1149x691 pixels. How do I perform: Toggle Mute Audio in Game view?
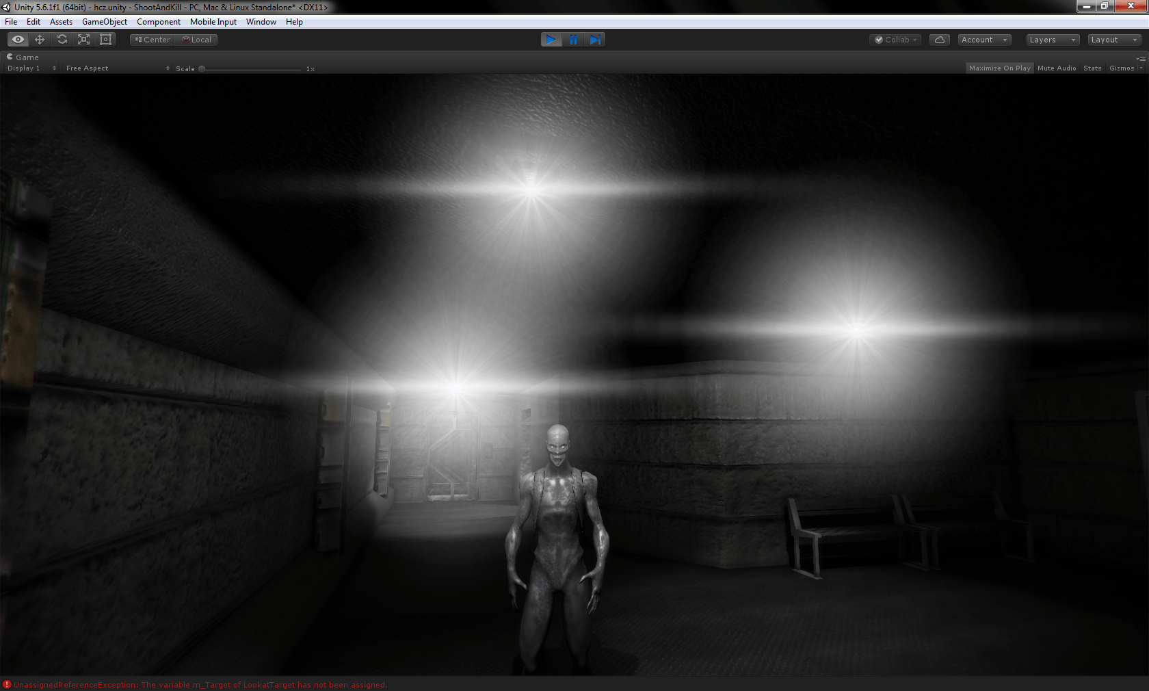(x=1057, y=68)
